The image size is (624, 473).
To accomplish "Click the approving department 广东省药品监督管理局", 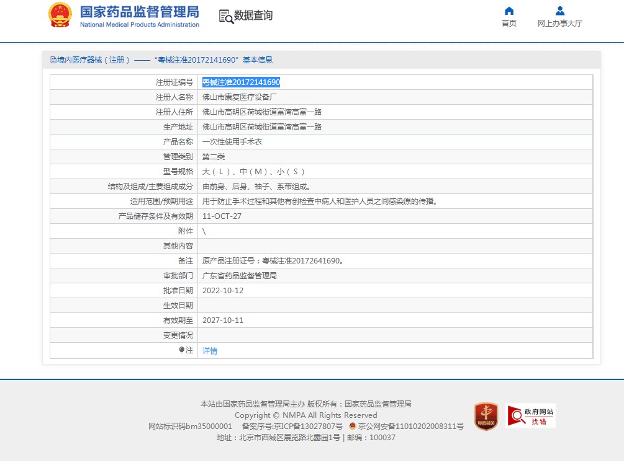I will [240, 275].
